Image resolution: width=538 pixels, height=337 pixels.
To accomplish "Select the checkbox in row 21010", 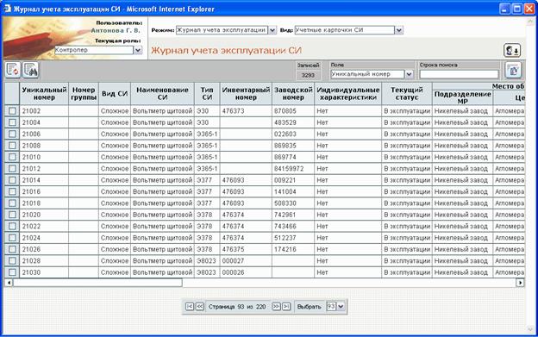I will click(12, 157).
